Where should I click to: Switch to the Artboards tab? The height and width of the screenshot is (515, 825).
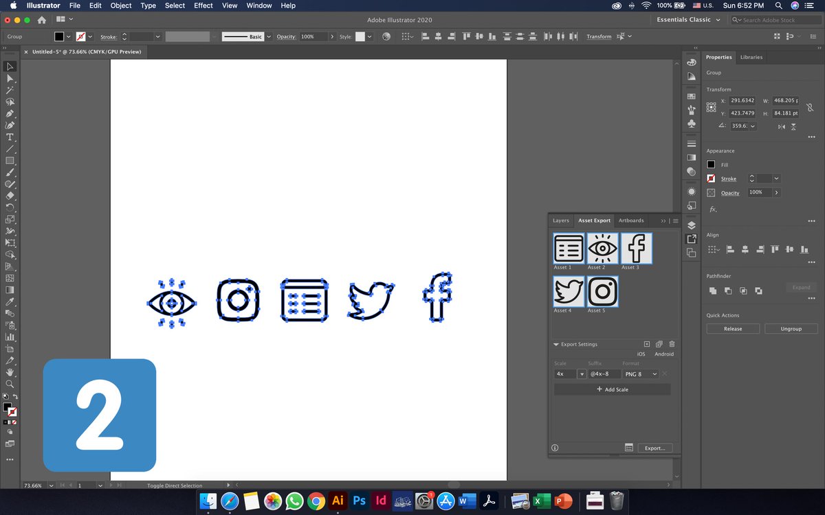pyautogui.click(x=631, y=220)
